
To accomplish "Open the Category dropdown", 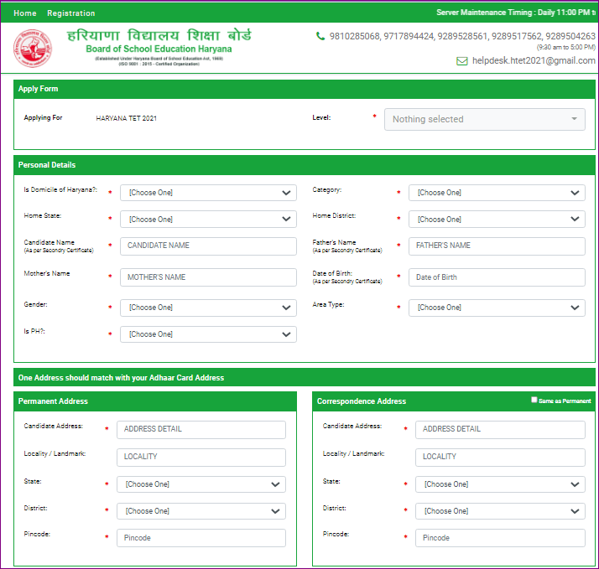I will click(x=497, y=193).
